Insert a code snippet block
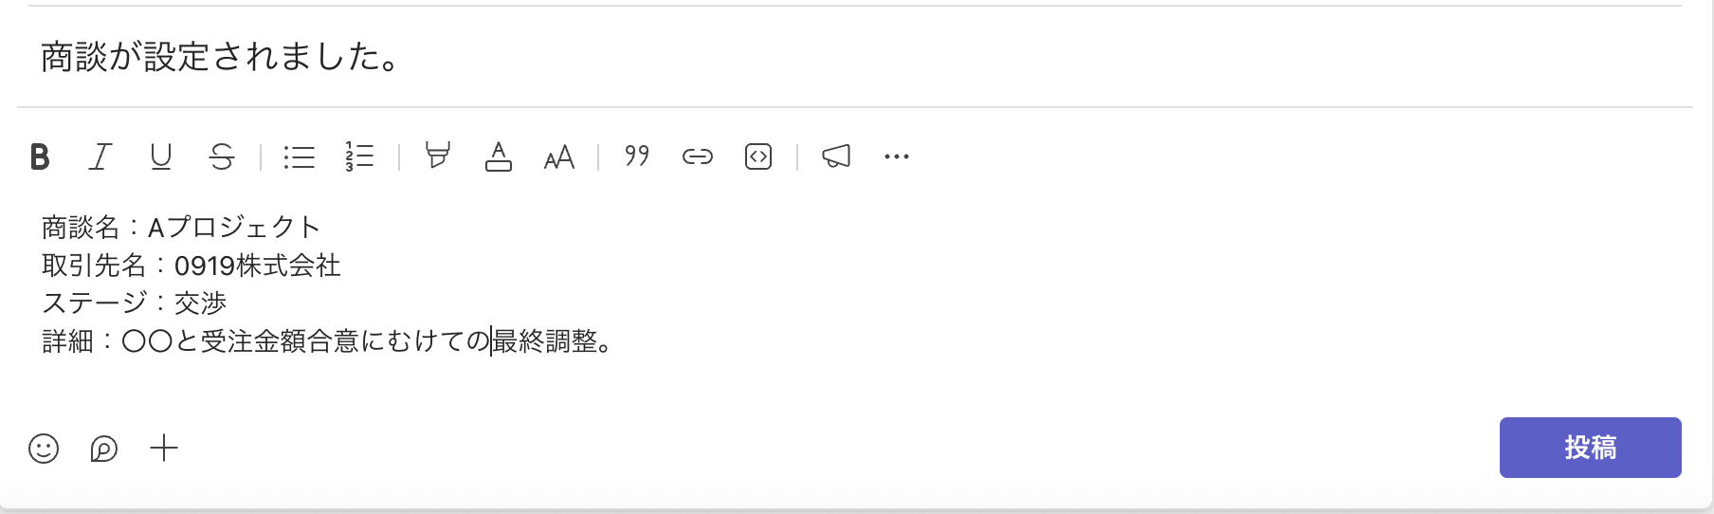Screen dimensions: 1714x514 click(x=758, y=156)
